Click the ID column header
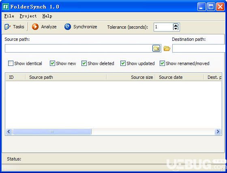 point(15,77)
